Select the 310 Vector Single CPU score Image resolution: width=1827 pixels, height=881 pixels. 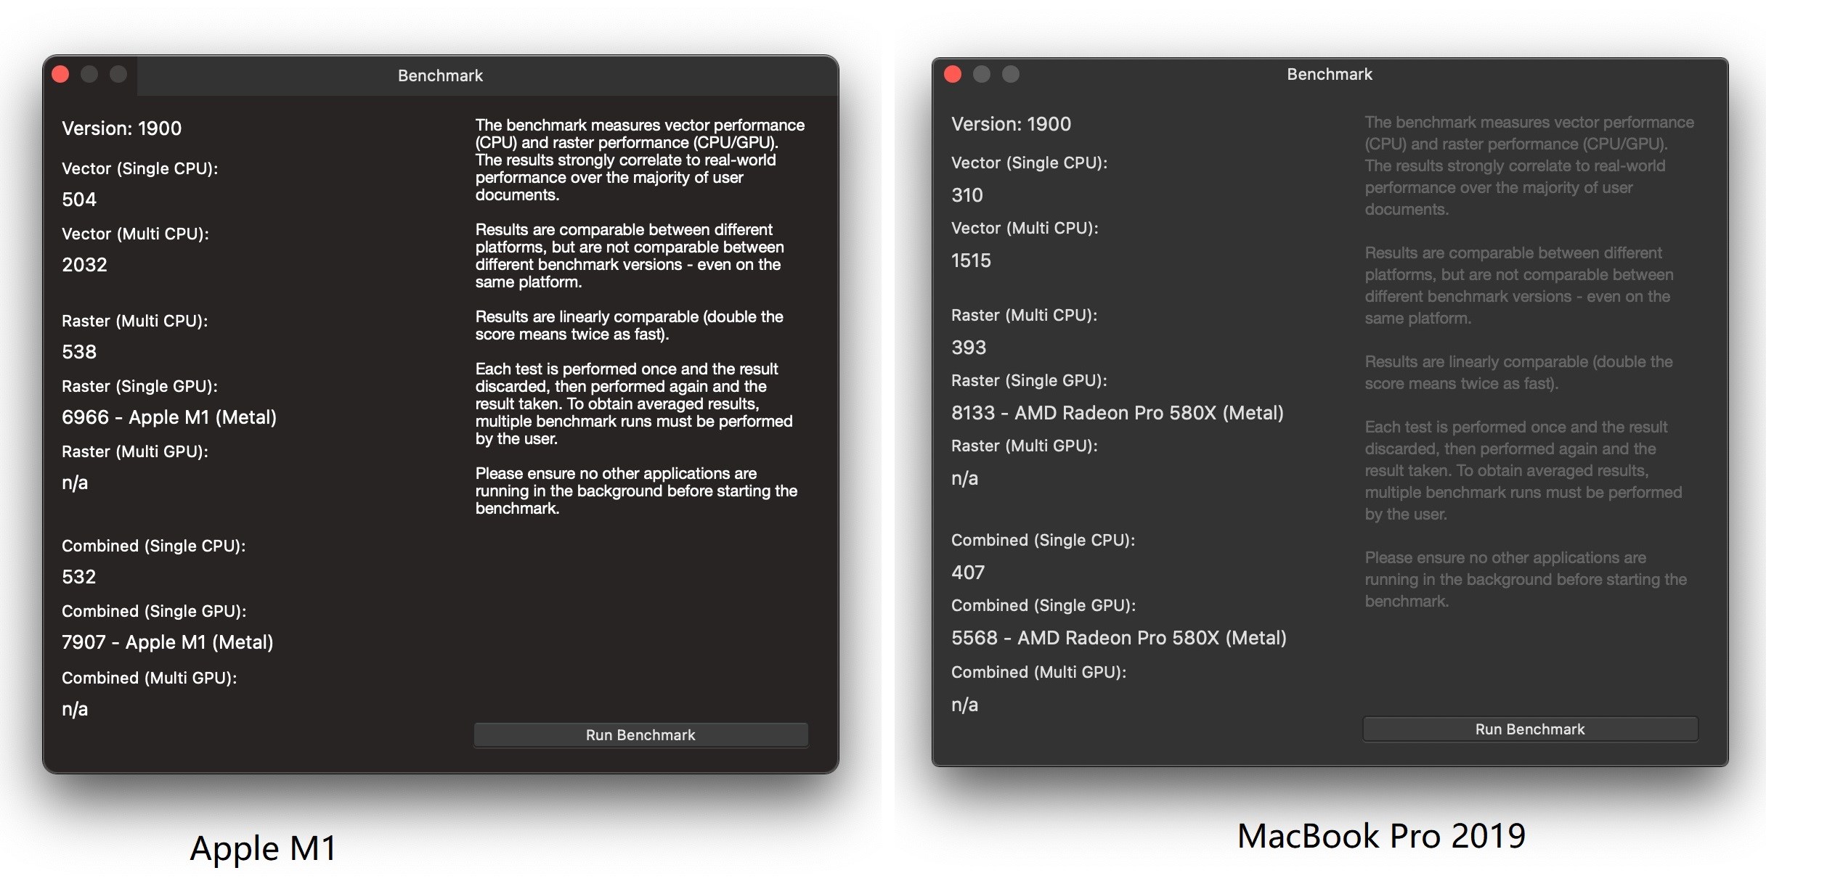point(967,195)
